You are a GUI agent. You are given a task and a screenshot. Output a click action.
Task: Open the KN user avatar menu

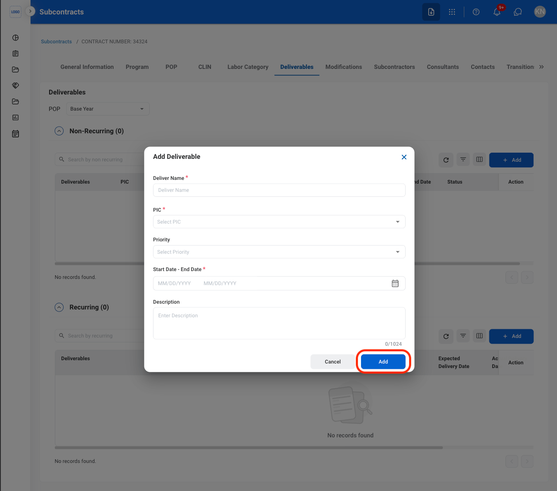540,12
